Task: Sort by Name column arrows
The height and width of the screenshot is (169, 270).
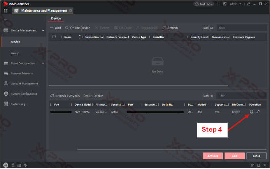Action: (79, 37)
